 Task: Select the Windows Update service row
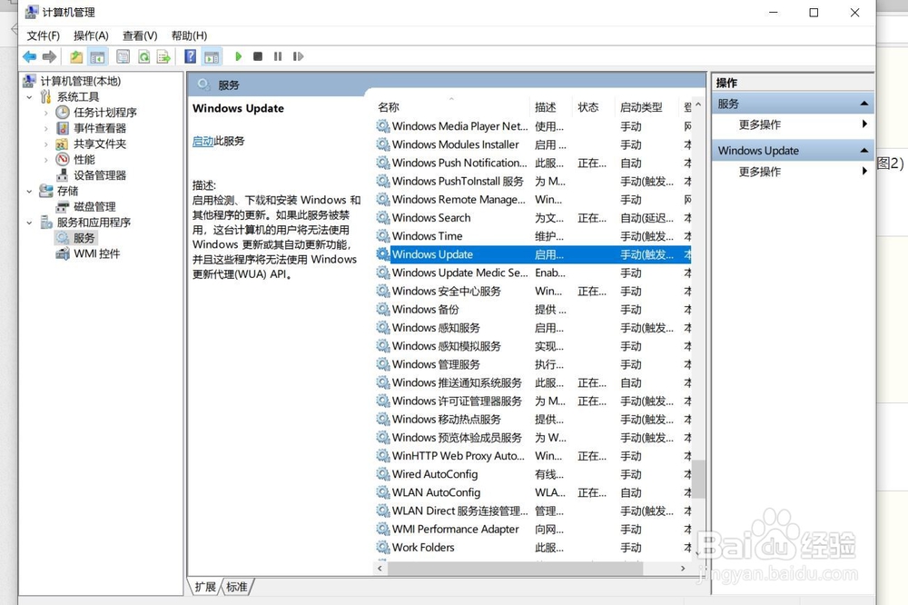click(x=533, y=254)
